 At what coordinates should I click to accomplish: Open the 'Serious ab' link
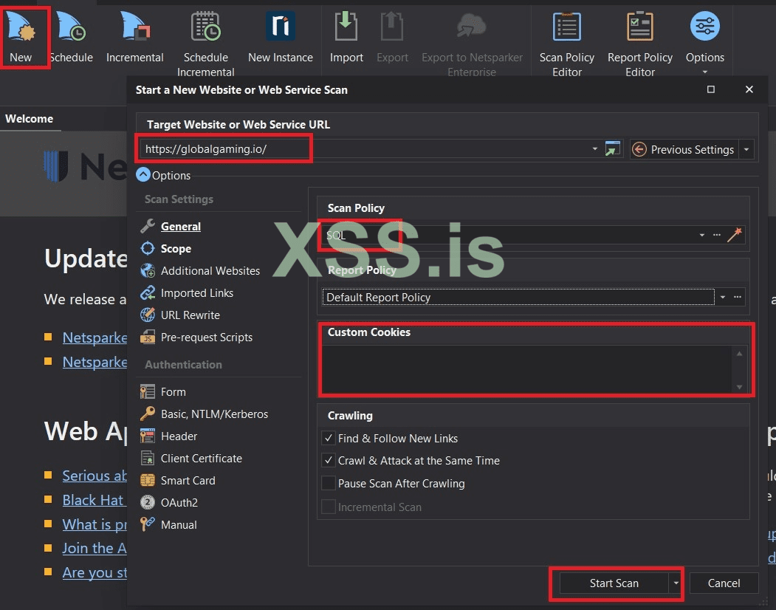95,476
